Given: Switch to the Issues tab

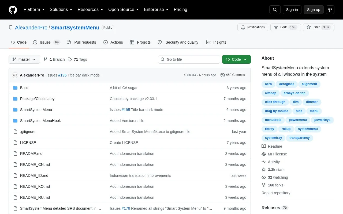Looking at the screenshot, I should [47, 42].
